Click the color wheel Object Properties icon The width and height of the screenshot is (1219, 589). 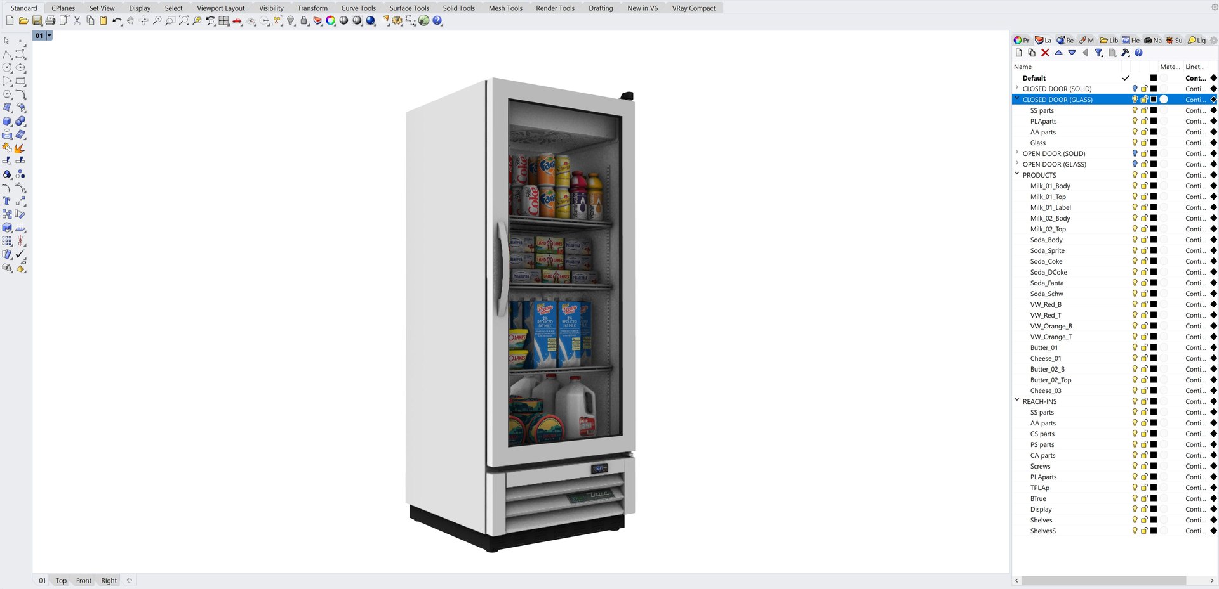[x=331, y=21]
